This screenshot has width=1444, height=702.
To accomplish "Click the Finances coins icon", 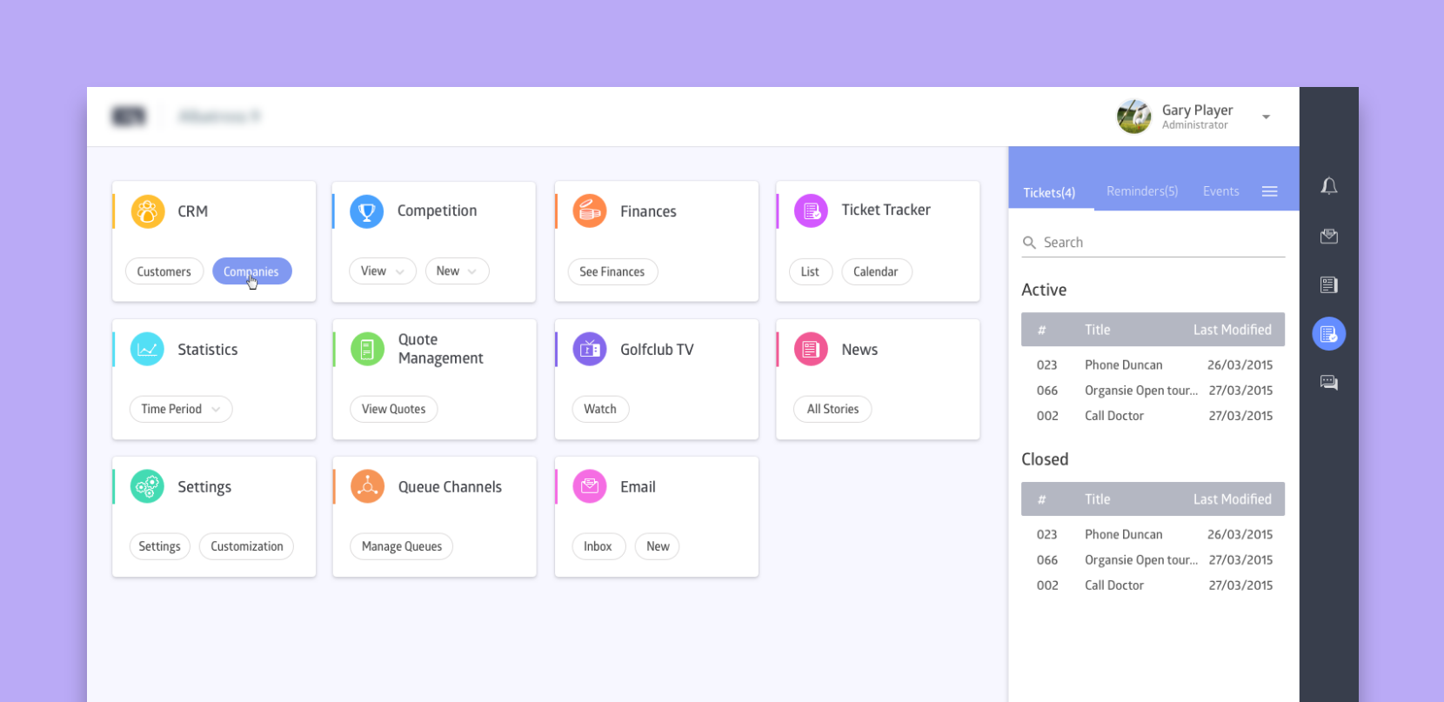I will (590, 211).
